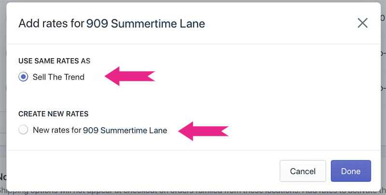The width and height of the screenshot is (386, 195).
Task: Click the shipping options text below the dialog
Action: (x=193, y=191)
